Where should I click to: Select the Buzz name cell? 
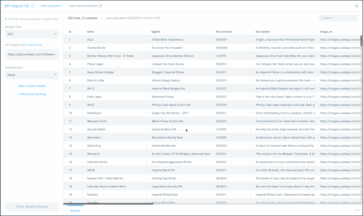click(114, 39)
